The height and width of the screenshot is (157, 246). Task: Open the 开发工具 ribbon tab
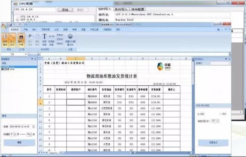(x=94, y=29)
